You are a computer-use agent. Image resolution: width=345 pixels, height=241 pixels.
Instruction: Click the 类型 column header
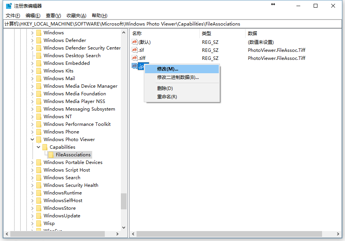(x=223, y=33)
